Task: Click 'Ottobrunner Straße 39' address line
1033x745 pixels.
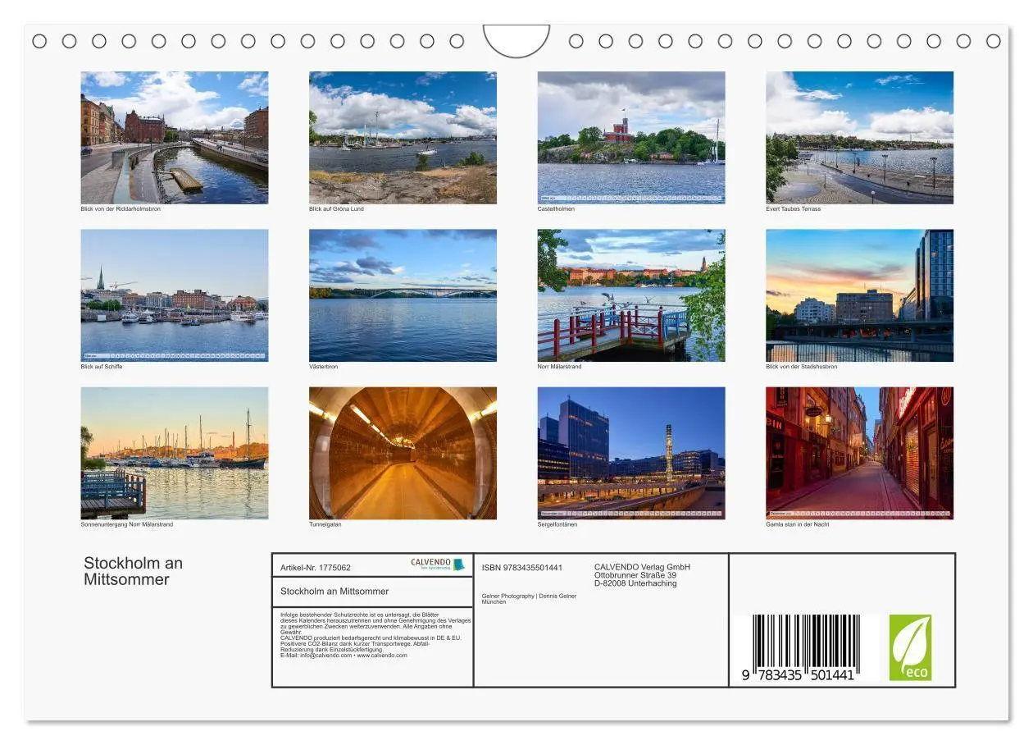Action: point(635,575)
